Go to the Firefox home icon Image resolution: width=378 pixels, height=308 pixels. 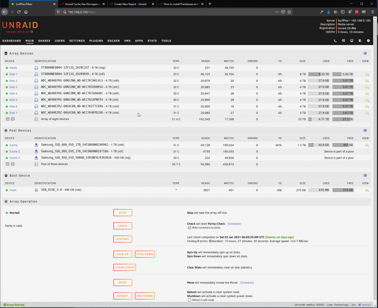[x=26, y=12]
